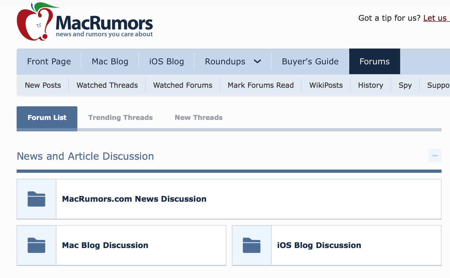The width and height of the screenshot is (450, 278).
Task: Switch to New Threads tab
Action: pyautogui.click(x=199, y=118)
